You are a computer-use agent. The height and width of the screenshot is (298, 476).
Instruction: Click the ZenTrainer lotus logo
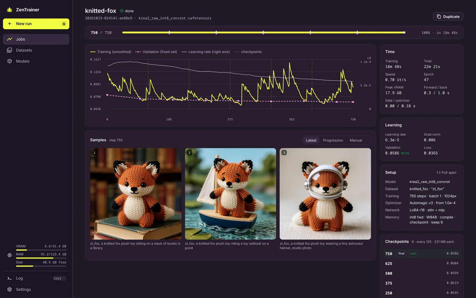tap(10, 10)
